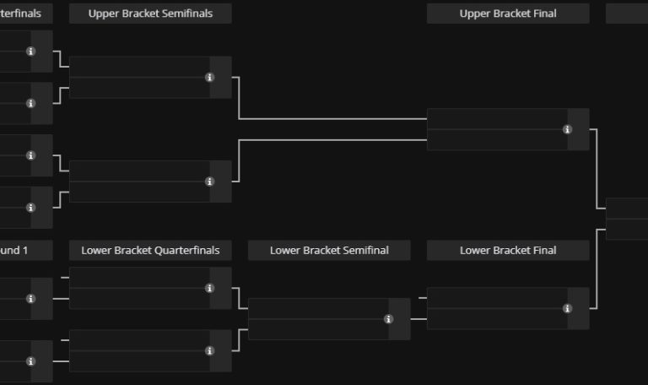Click info icon of first upper quarterfinal match
The height and width of the screenshot is (385, 648).
(x=31, y=52)
